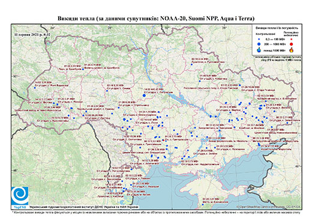The width and height of the screenshot is (312, 221).
Task: Select the blue marker near Zdolbuniv
Action: coord(83,69)
